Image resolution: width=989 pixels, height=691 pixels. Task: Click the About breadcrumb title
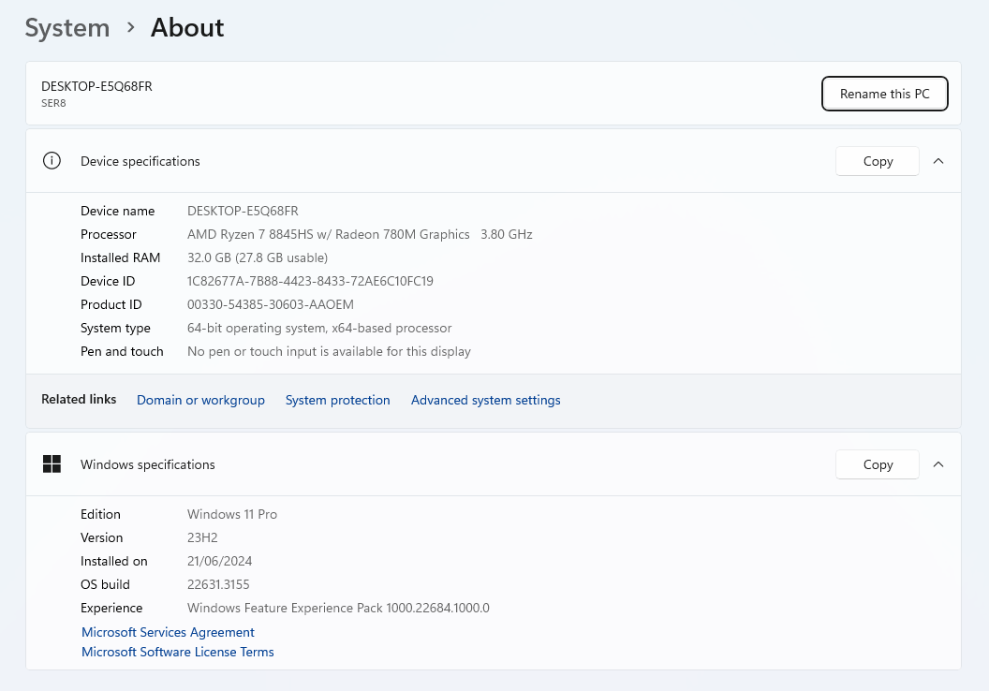click(x=187, y=28)
